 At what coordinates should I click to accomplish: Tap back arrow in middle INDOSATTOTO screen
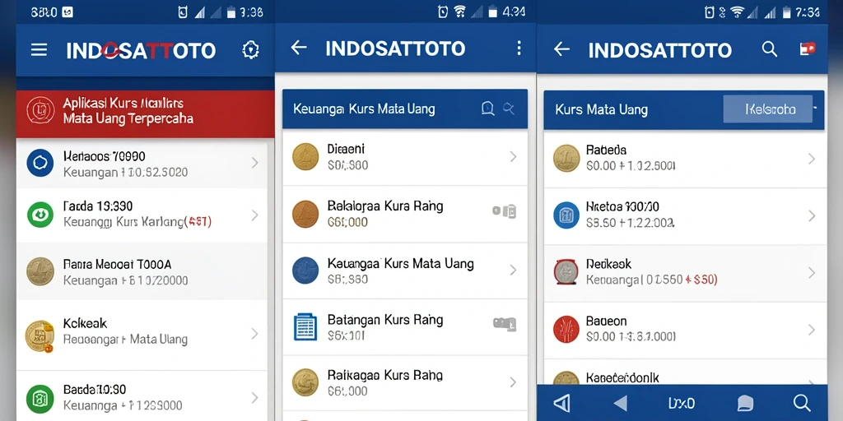pyautogui.click(x=298, y=48)
